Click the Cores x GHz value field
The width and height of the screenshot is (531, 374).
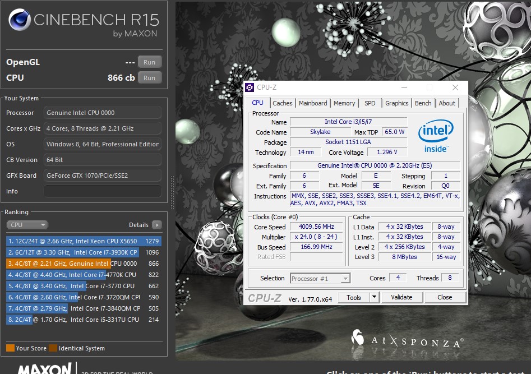(x=102, y=128)
